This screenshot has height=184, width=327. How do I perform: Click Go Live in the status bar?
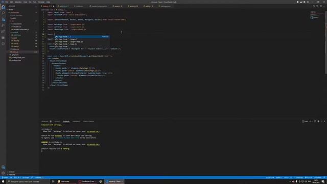pyautogui.click(x=309, y=177)
